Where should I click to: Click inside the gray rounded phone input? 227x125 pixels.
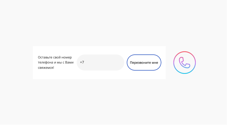(x=100, y=63)
